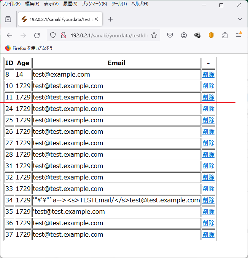Screen dimensions: 248x258
Task: Expand the list all tabs chevron
Action: [240, 19]
